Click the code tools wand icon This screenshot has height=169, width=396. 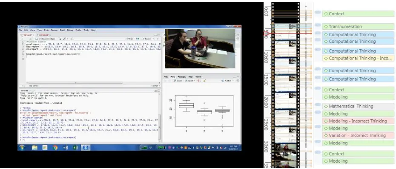(64, 39)
